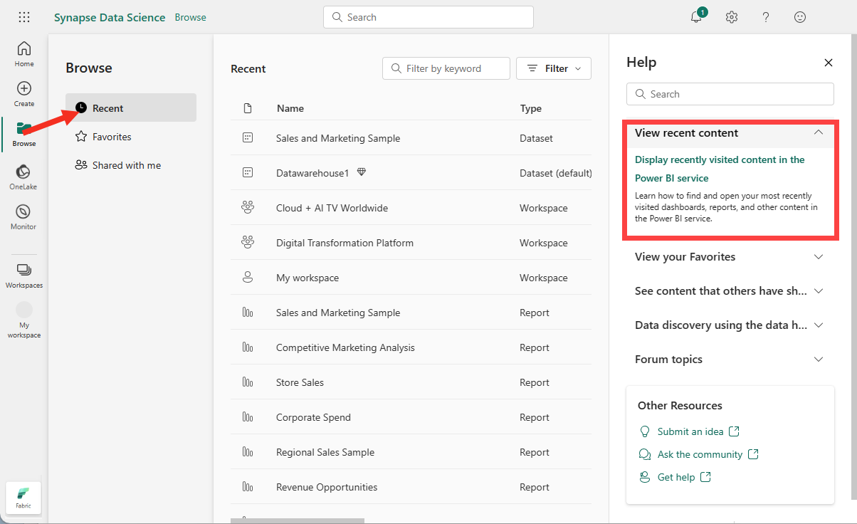Open Monitor in left navigation
This screenshot has height=524, width=857.
(23, 216)
